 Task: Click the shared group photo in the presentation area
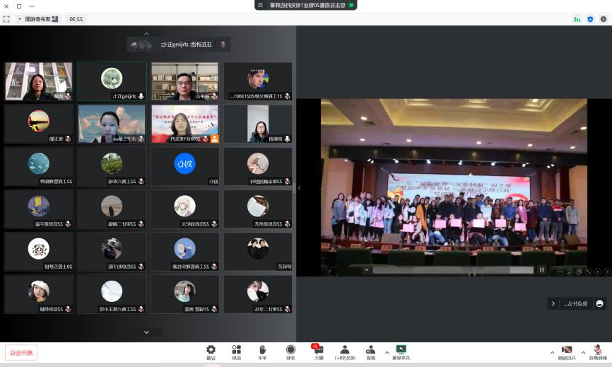tap(454, 187)
